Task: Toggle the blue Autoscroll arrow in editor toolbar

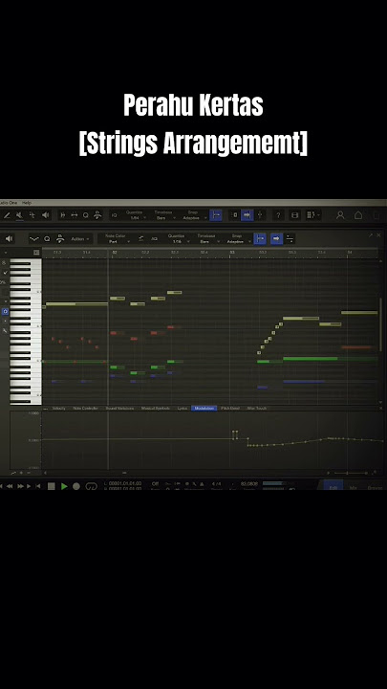Action: (x=276, y=238)
